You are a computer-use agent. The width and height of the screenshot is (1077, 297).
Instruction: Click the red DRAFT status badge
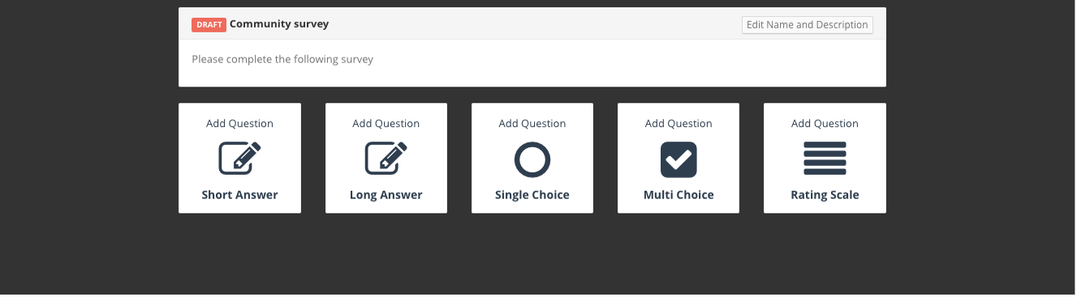click(x=209, y=25)
